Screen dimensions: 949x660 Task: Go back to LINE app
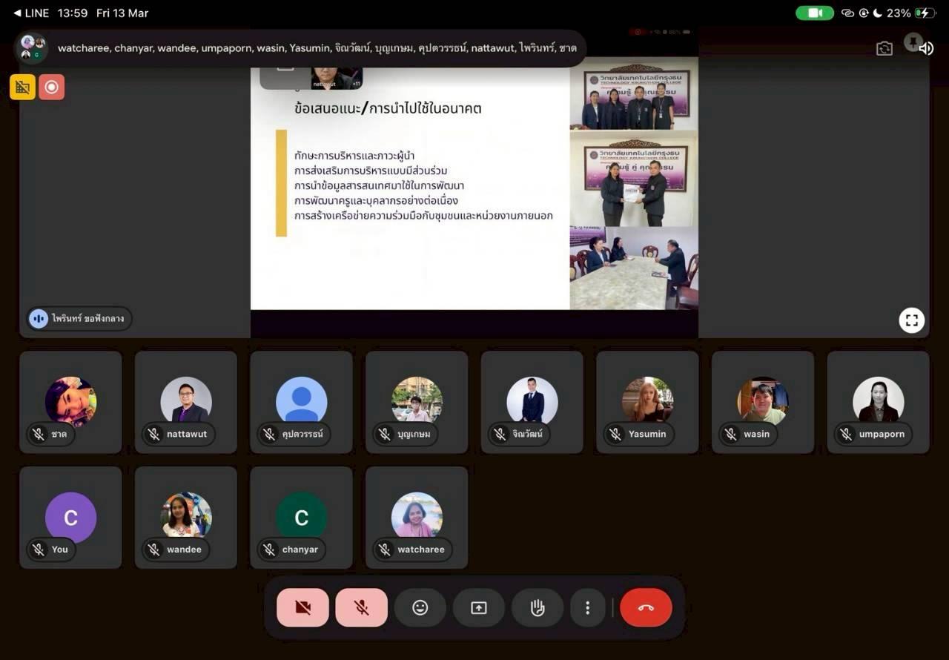[x=31, y=13]
